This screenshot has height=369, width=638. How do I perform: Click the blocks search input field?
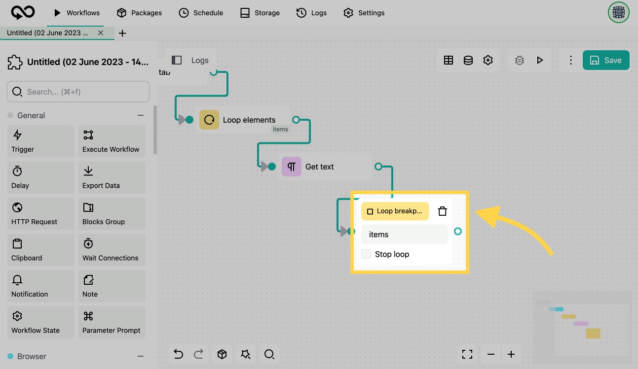pyautogui.click(x=78, y=92)
